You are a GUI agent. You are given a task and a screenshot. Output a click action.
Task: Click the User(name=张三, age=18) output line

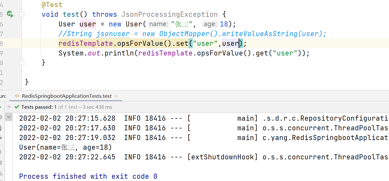pos(65,147)
